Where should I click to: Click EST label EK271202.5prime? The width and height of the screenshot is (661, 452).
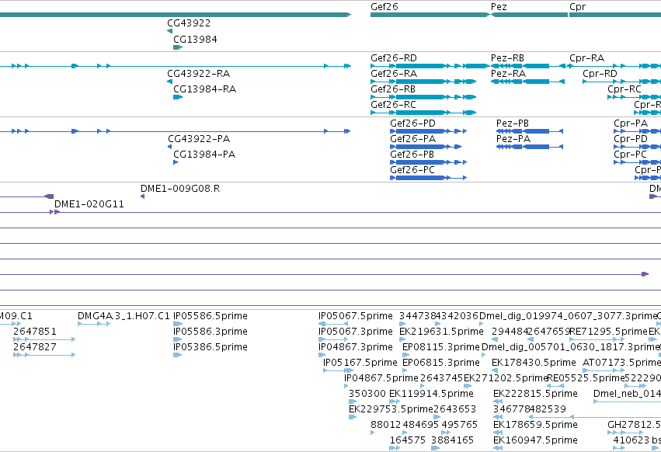click(x=506, y=378)
